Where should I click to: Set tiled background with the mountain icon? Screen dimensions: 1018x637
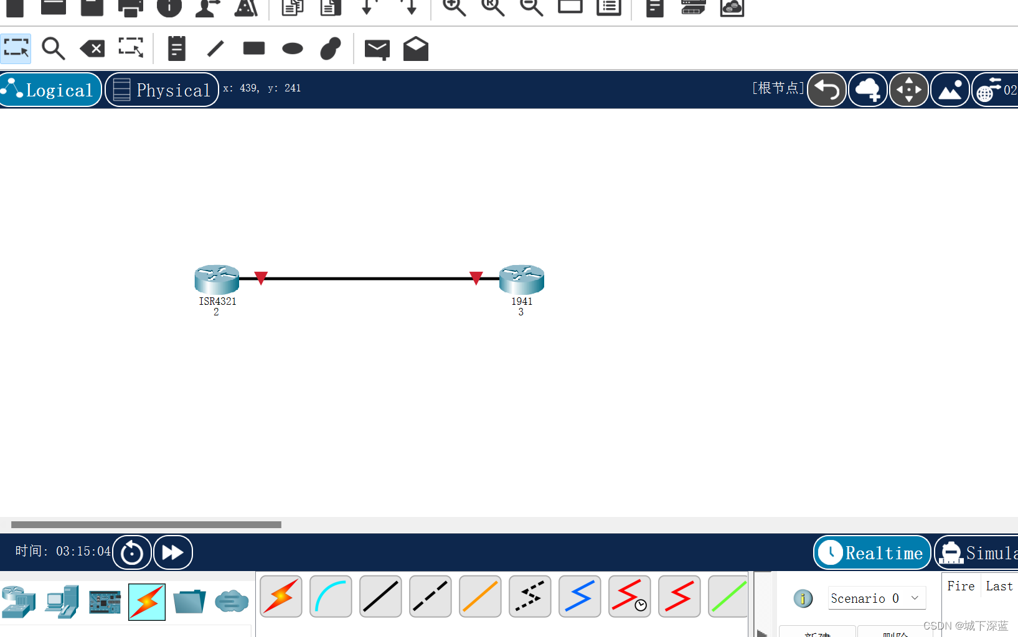click(950, 90)
